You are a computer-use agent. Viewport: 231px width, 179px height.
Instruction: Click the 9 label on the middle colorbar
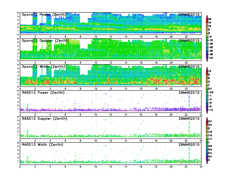209,75
